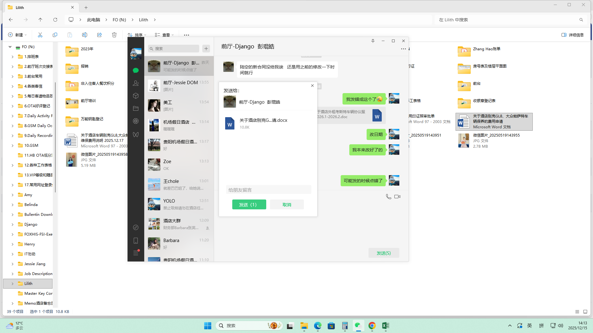Open WeChat mini programs icon
Screen dimensions: 593x333
[136, 227]
